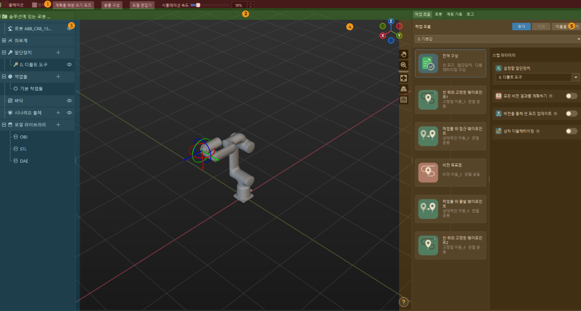Click the unlabeled blue circle on the gizmo
The height and width of the screenshot is (311, 581).
tap(391, 41)
